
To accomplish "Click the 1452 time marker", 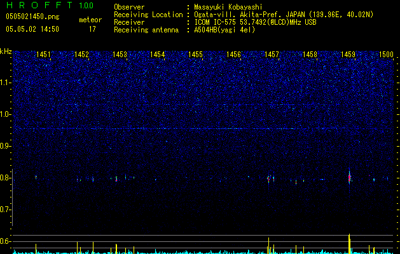I will (x=81, y=55).
